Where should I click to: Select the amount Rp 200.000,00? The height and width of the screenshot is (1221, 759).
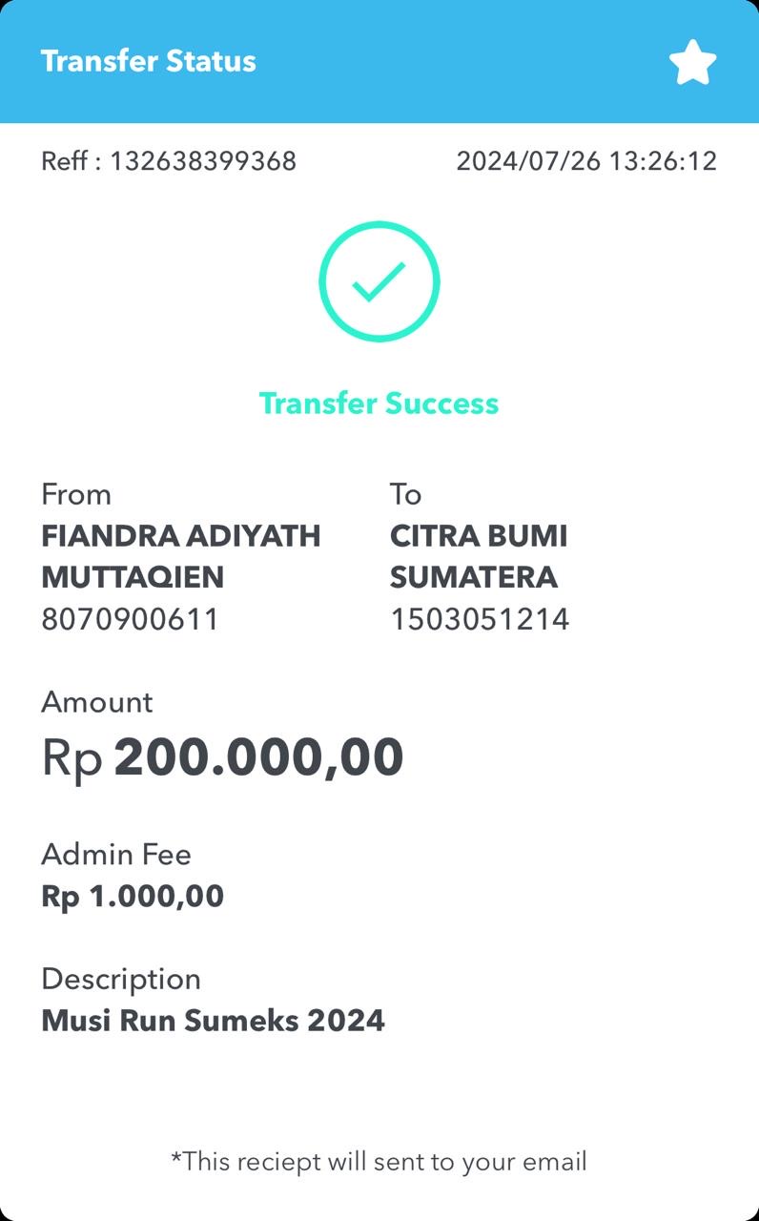coord(223,757)
